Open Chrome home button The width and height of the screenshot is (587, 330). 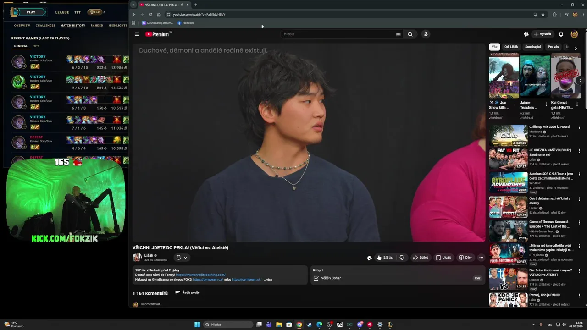(x=159, y=14)
